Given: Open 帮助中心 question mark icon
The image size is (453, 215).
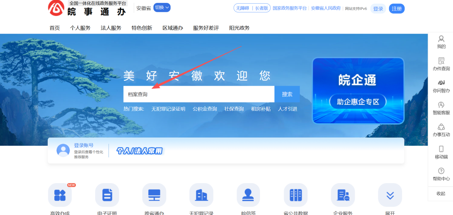Looking at the screenshot, I should (441, 171).
